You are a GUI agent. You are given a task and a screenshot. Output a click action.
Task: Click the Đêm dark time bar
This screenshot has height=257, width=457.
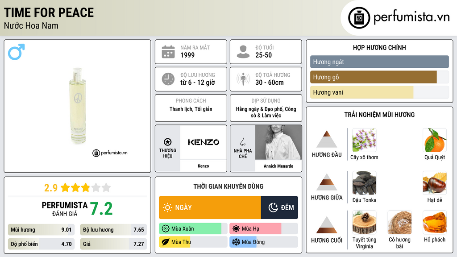click(x=279, y=207)
